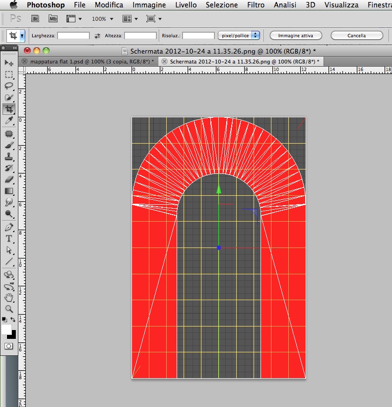Click the Larghezza input field

click(x=73, y=36)
